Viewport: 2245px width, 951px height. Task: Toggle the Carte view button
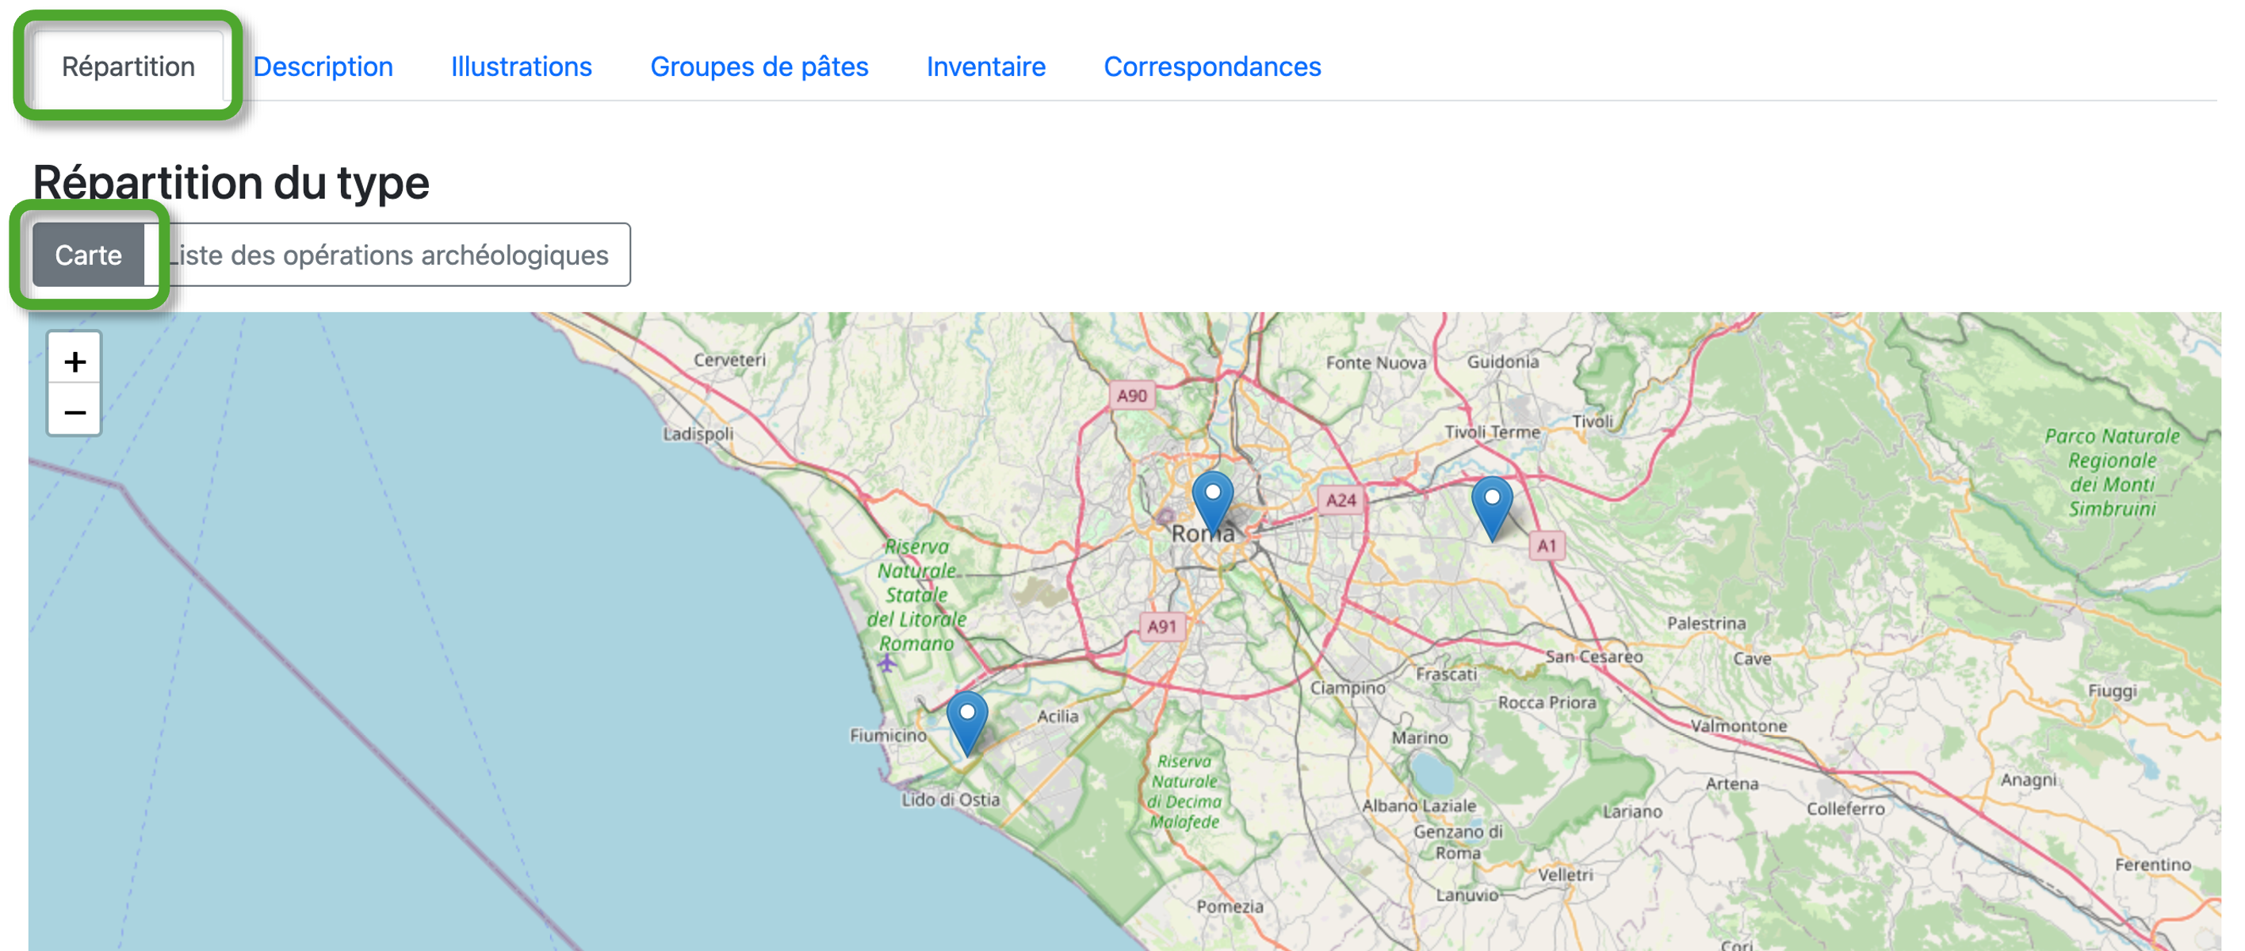[x=88, y=254]
